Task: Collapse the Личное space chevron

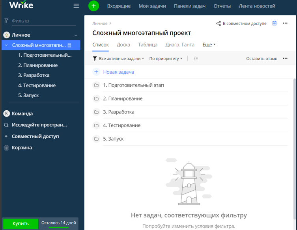Action: pos(76,35)
